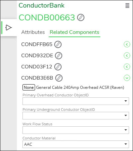
Task: Edit the CONDB00663 name pencil icon
Action: pyautogui.click(x=81, y=17)
